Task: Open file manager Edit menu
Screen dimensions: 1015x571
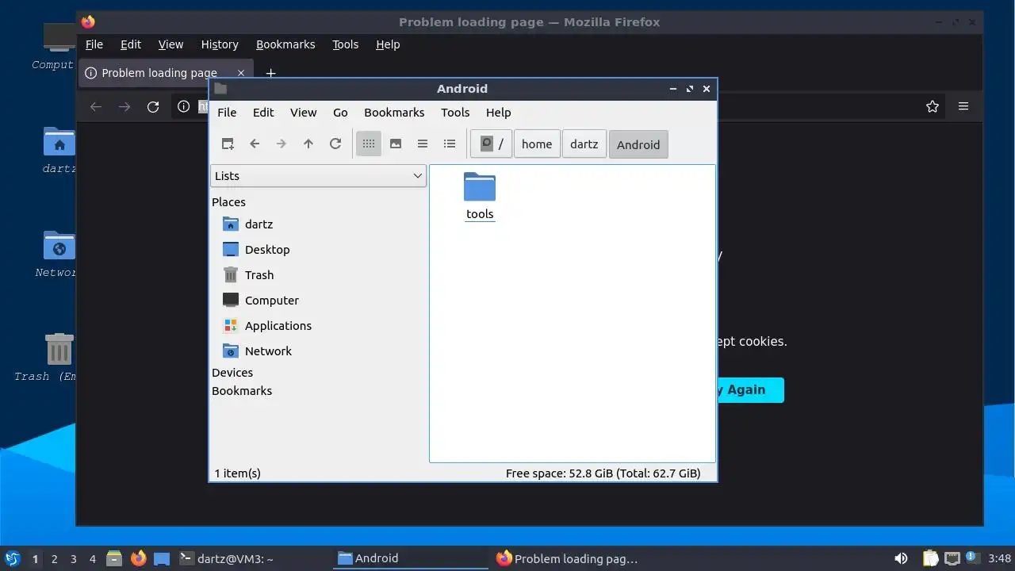Action: [x=263, y=113]
